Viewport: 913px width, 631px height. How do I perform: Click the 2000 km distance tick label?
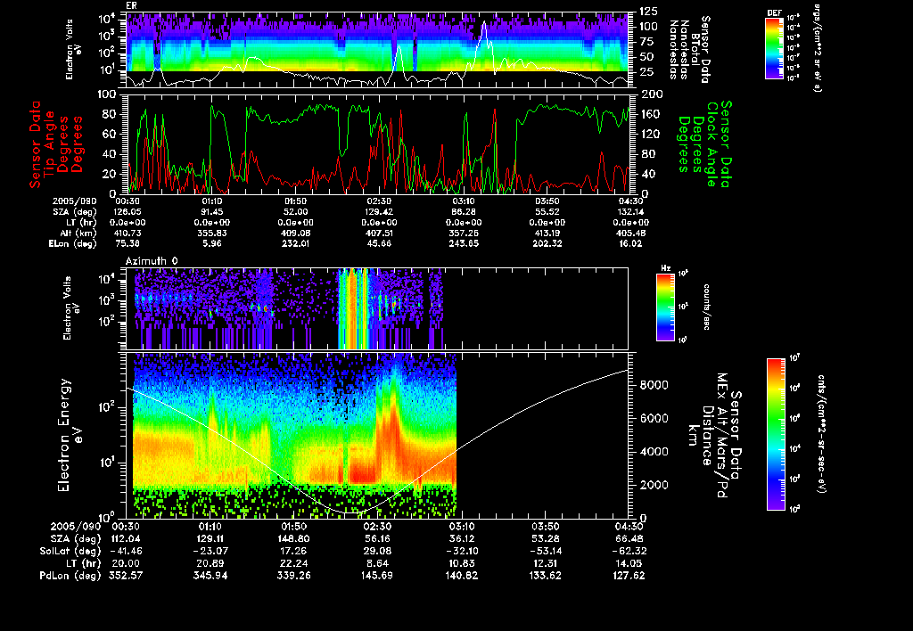pyautogui.click(x=654, y=485)
